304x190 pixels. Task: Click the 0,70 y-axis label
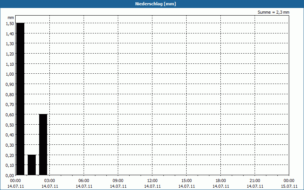click(10, 104)
